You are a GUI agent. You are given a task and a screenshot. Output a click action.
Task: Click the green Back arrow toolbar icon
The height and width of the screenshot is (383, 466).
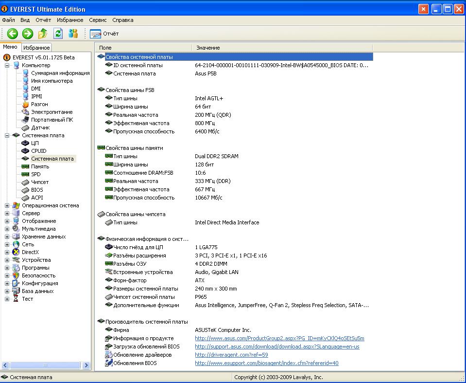pyautogui.click(x=13, y=34)
